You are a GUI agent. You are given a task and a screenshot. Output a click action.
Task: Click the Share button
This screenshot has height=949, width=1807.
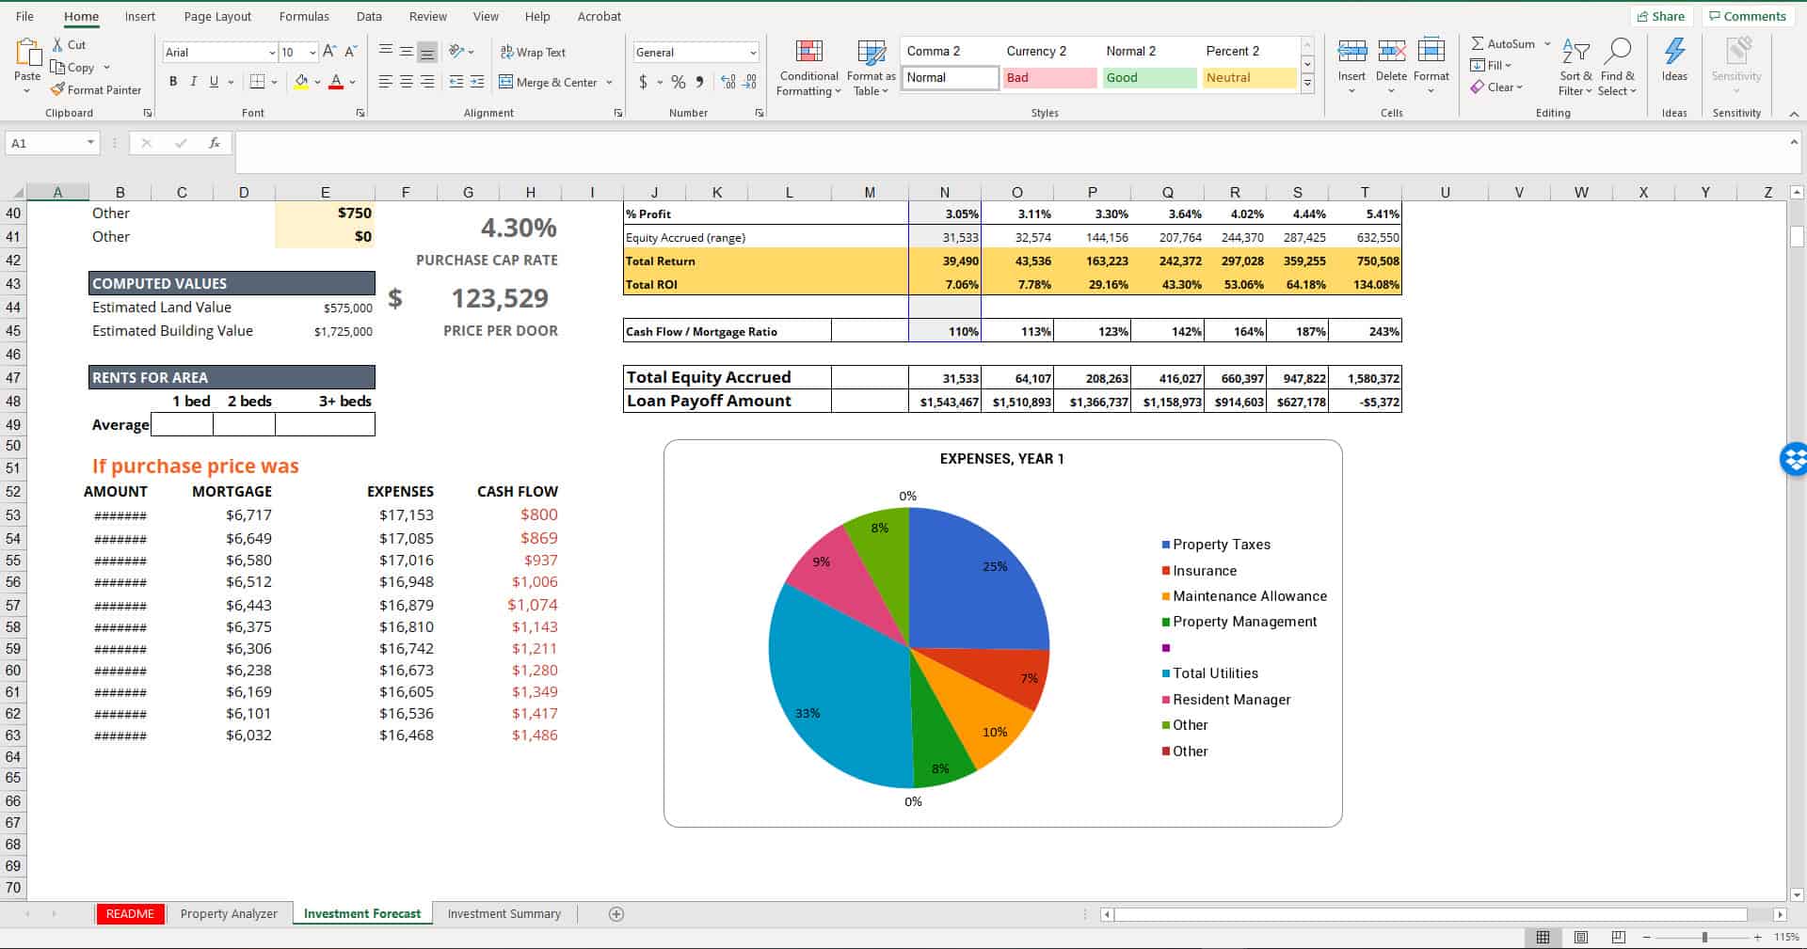click(1662, 16)
